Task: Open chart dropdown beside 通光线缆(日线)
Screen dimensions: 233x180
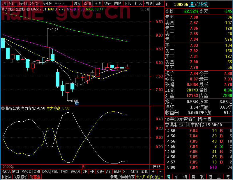Action: tap(28, 9)
